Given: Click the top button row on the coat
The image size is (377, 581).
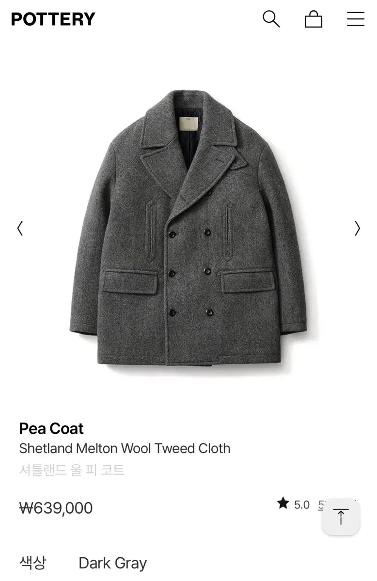Looking at the screenshot, I should point(190,233).
